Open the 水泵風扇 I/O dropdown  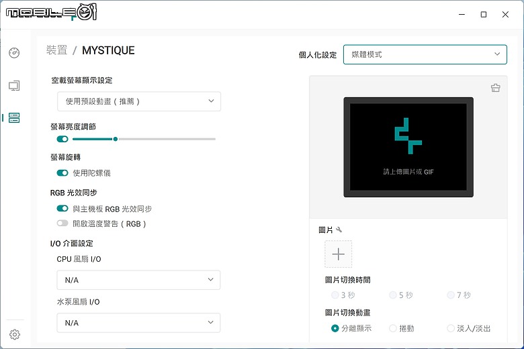(138, 323)
